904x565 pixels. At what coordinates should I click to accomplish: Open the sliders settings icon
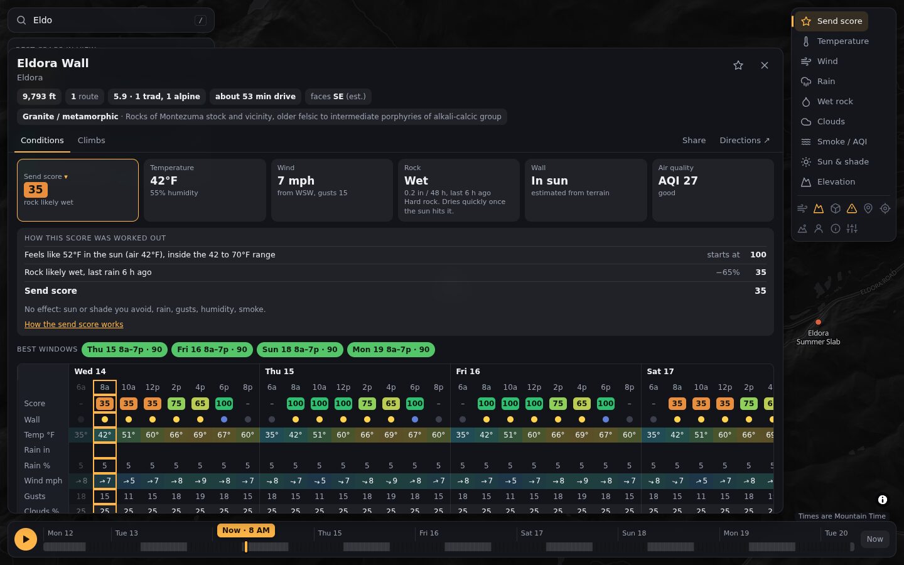(x=852, y=229)
